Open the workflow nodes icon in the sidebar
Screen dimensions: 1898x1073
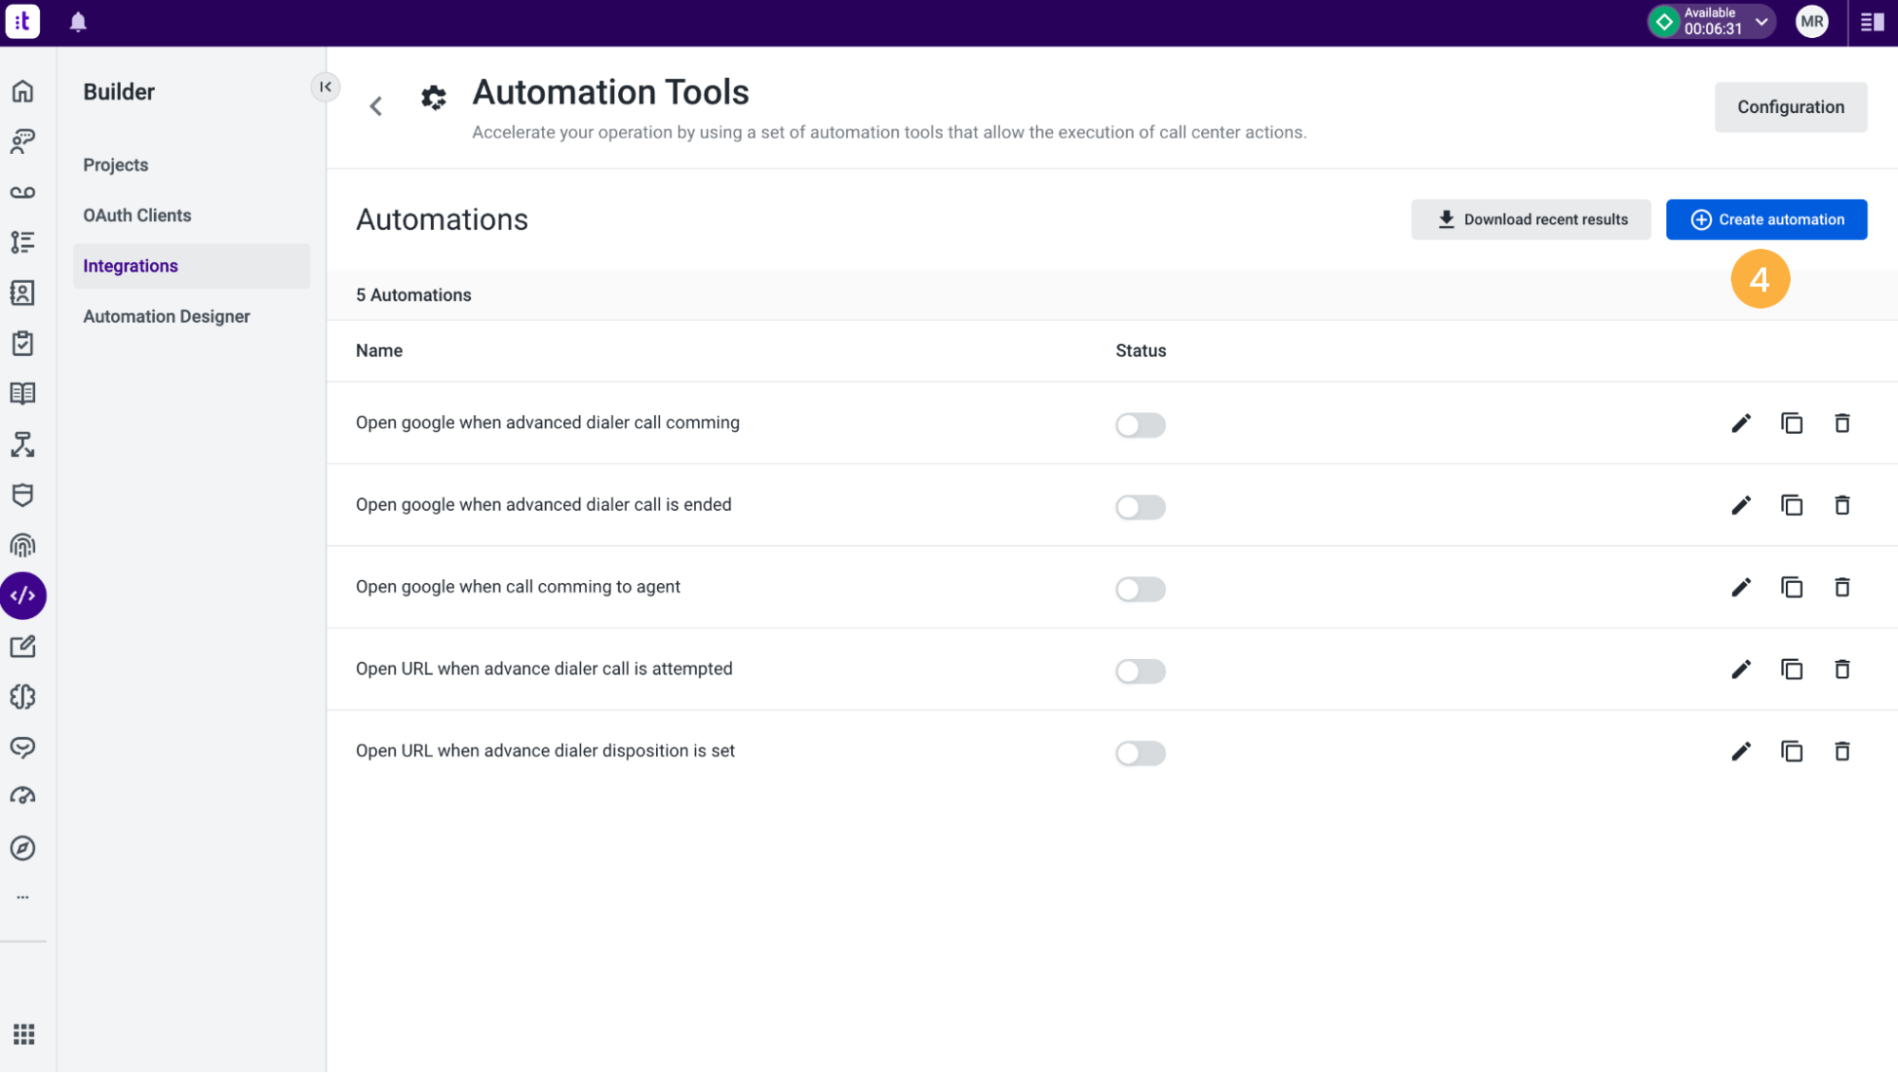point(23,444)
